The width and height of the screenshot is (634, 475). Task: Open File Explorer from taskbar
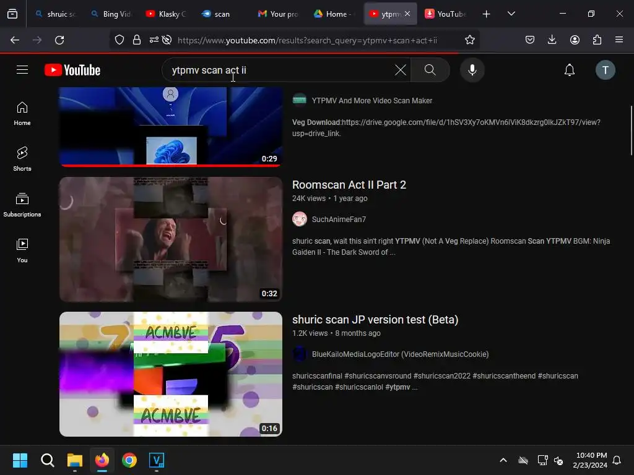[x=75, y=460]
